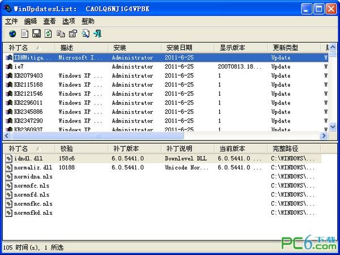Click the icon beside the ie7 row

[9, 66]
